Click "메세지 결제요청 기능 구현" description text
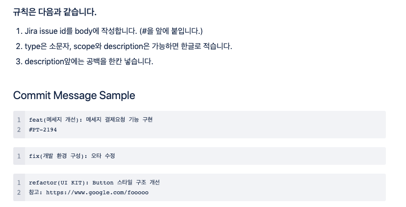 click(119, 120)
